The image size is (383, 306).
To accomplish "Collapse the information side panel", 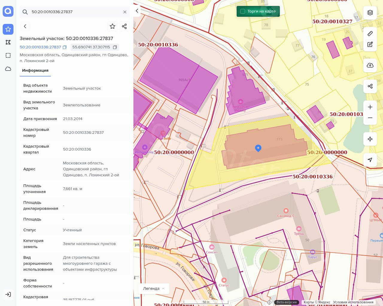I will (x=137, y=11).
